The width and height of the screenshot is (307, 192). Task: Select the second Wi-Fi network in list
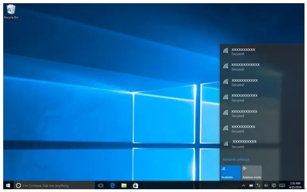pyautogui.click(x=262, y=67)
